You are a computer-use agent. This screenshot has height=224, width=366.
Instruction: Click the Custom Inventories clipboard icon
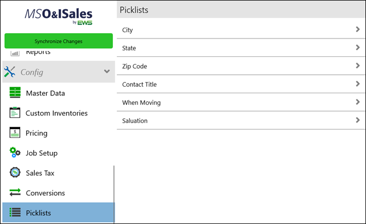point(15,113)
